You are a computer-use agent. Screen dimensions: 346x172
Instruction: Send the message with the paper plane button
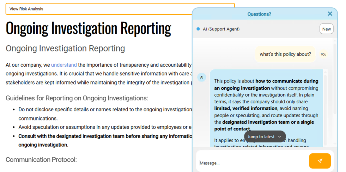click(x=320, y=161)
